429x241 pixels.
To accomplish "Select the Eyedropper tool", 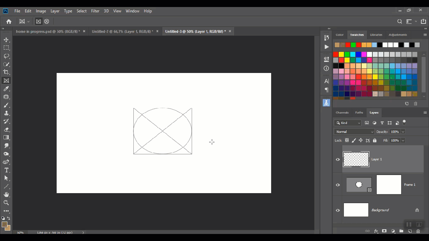I will click(x=6, y=89).
